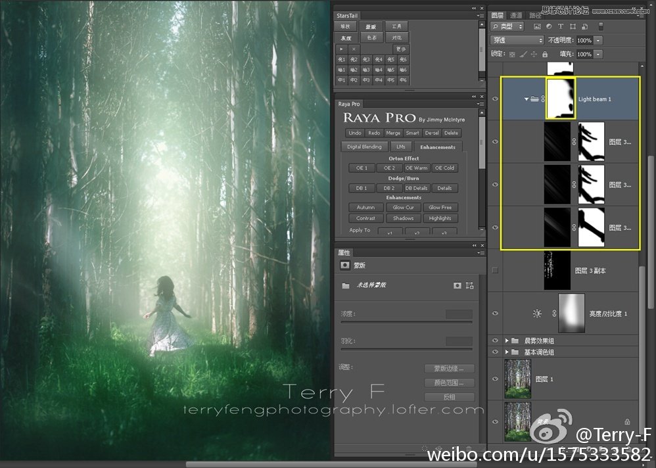Filter layers by shape layer icon
The width and height of the screenshot is (656, 468).
coord(573,26)
